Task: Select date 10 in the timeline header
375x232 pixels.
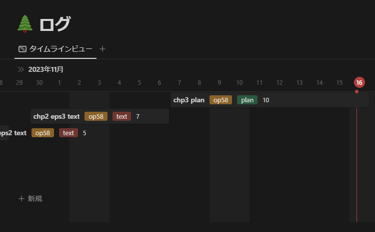Action: [239, 83]
